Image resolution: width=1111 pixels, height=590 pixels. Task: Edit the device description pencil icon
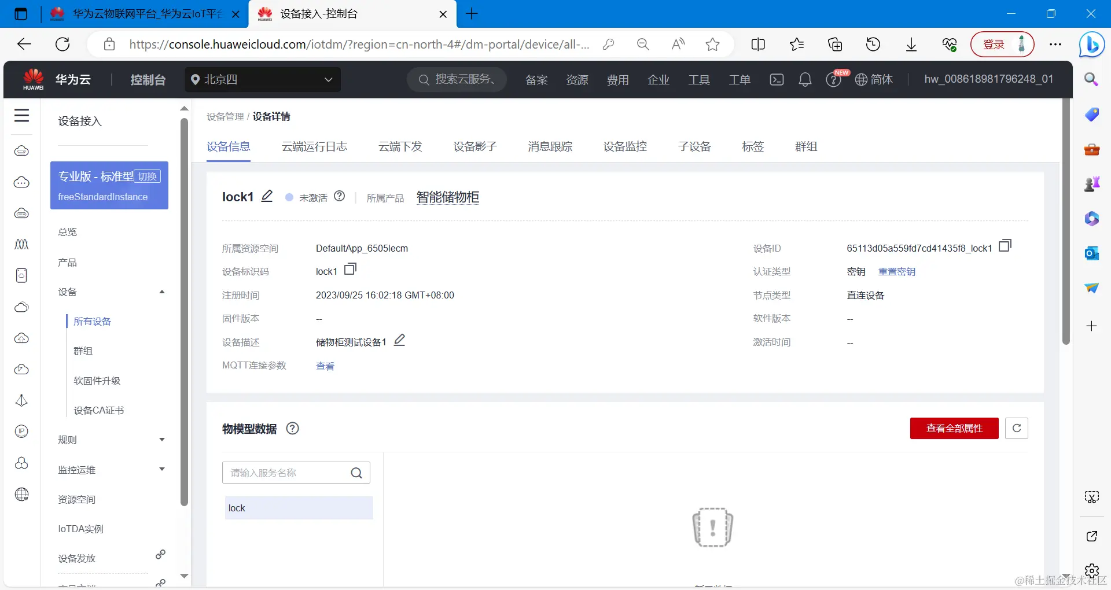tap(399, 340)
